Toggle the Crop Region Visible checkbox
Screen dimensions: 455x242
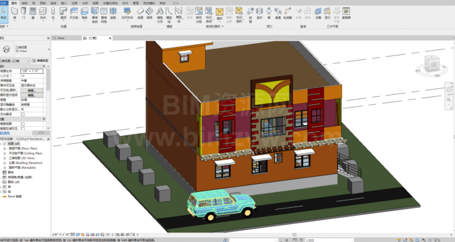pyautogui.click(x=23, y=129)
